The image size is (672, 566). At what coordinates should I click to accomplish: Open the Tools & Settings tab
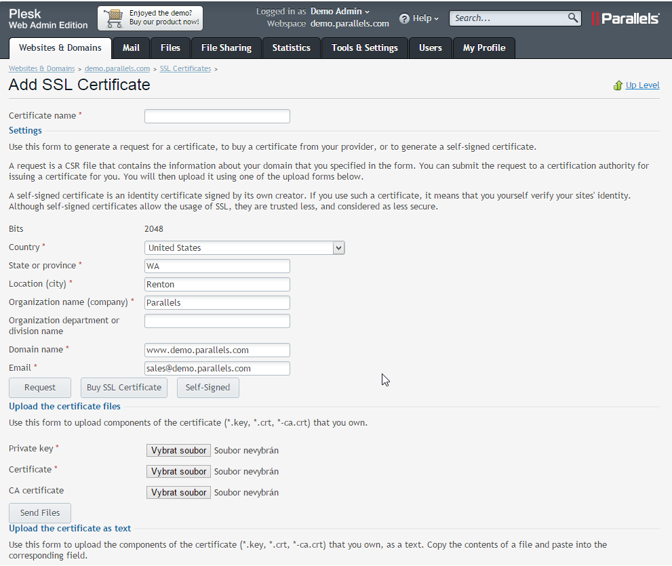364,48
